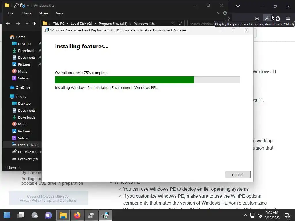Open Firefox list all tabs chevron

[238, 6]
